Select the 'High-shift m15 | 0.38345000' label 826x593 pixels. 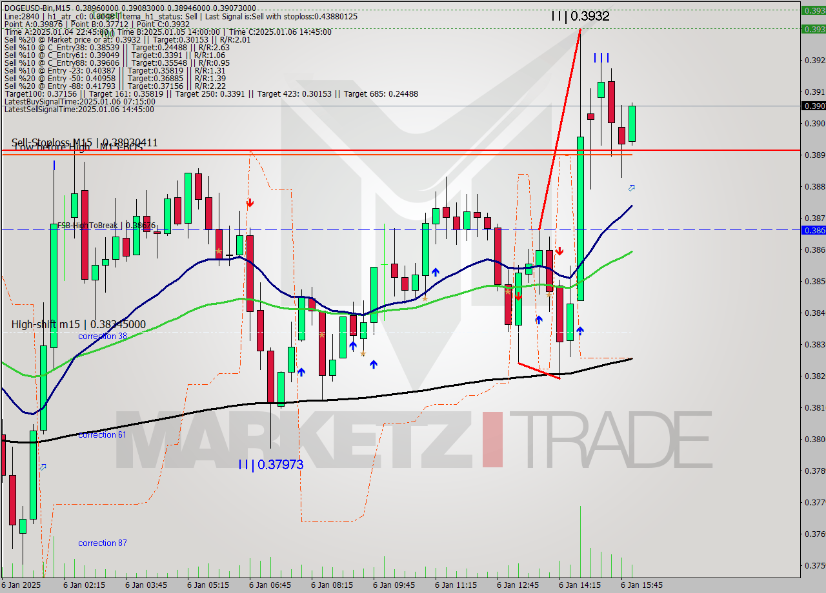coord(79,324)
